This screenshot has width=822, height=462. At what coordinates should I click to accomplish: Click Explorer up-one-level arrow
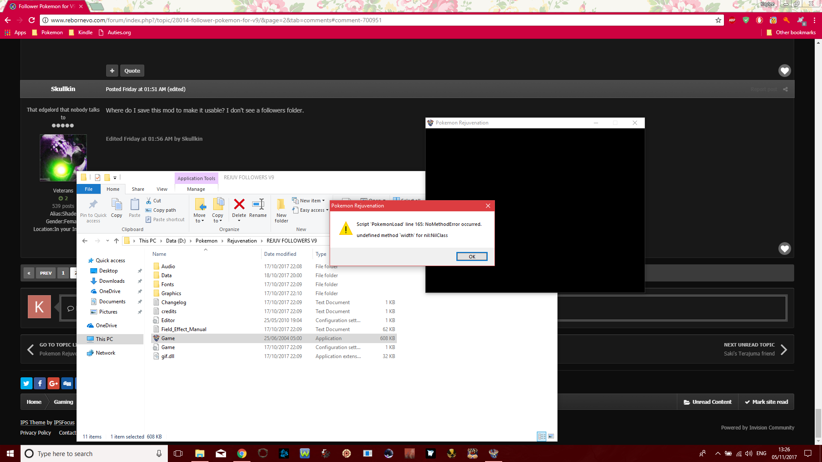116,241
